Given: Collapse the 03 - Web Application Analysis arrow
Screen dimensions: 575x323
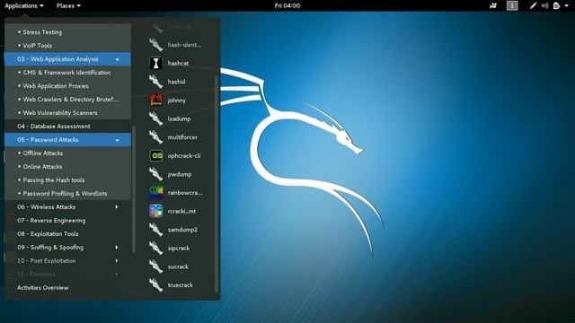Looking at the screenshot, I should point(118,59).
